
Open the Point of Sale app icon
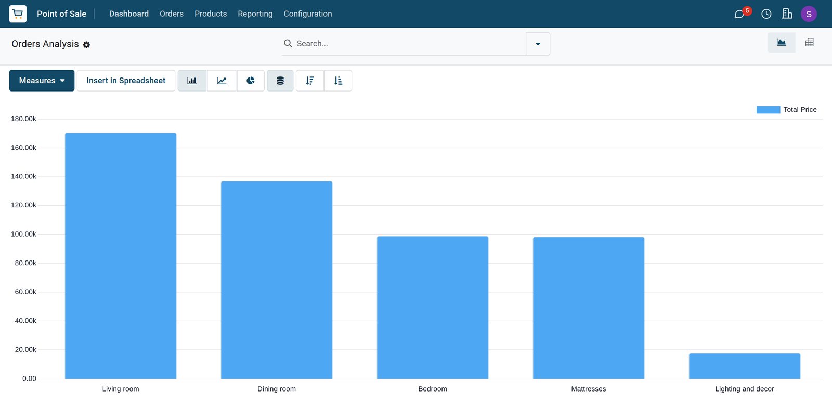(x=18, y=14)
